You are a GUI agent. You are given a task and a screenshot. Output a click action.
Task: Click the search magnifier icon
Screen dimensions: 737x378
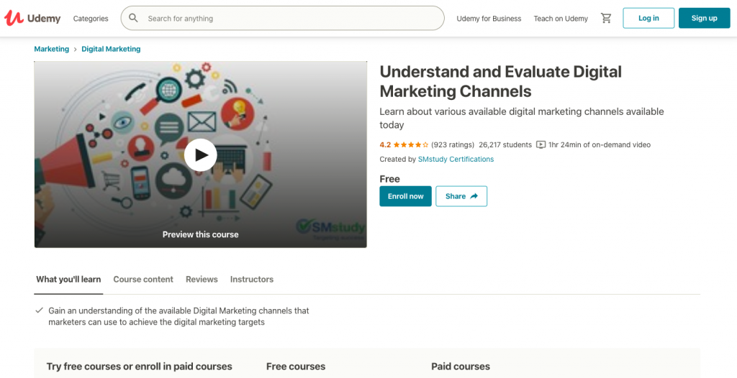[133, 18]
